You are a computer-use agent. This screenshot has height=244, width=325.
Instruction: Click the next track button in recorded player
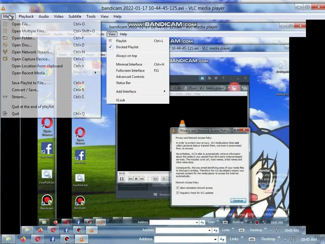(x=142, y=179)
